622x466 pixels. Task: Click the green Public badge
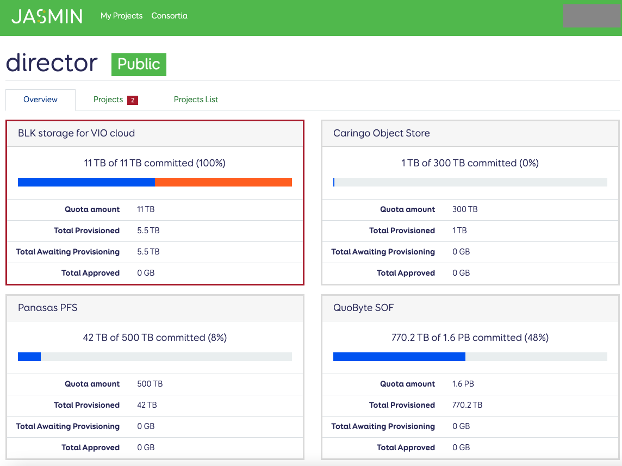click(139, 64)
